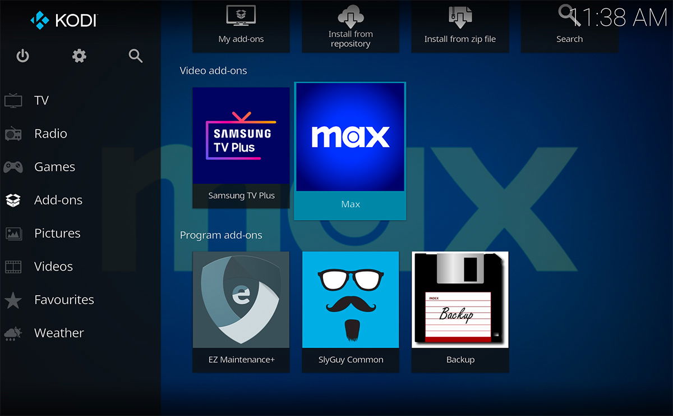Open the power menu icon
Viewport: 673px width, 416px height.
pos(22,56)
